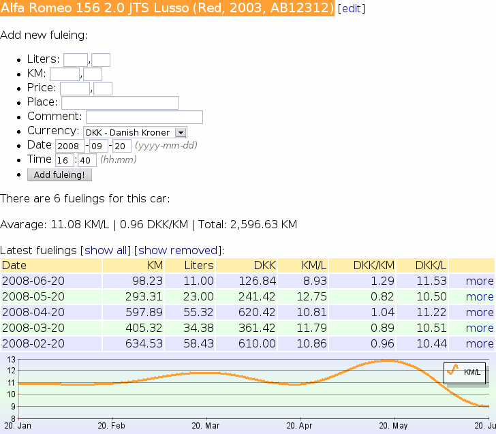Select the Time hour field 16
Viewport: 496px width, 434px height.
click(x=65, y=160)
